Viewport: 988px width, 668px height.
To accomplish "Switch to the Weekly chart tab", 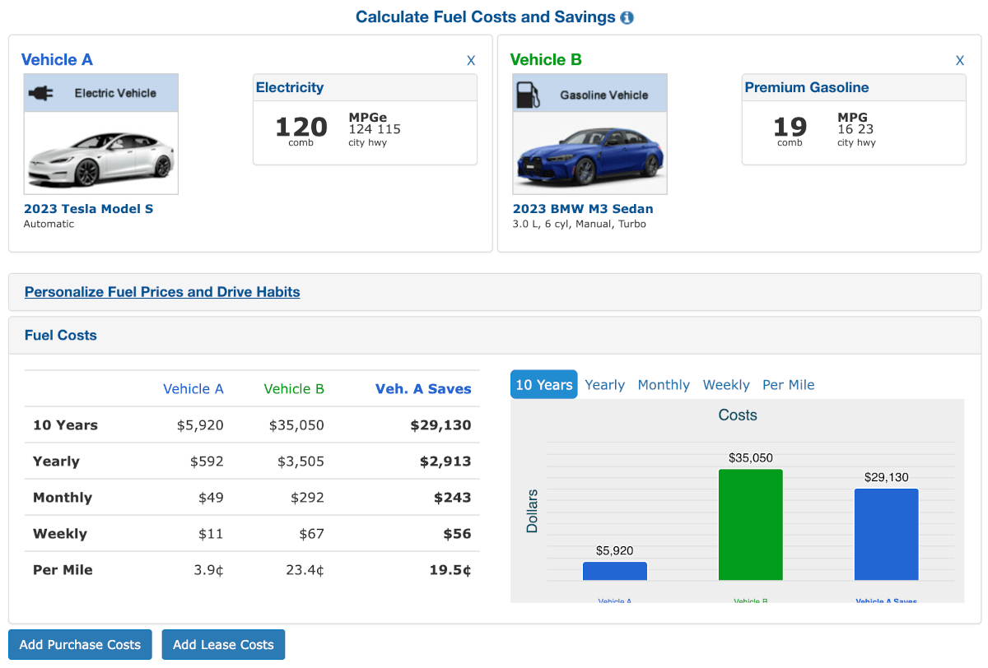I will [x=725, y=384].
